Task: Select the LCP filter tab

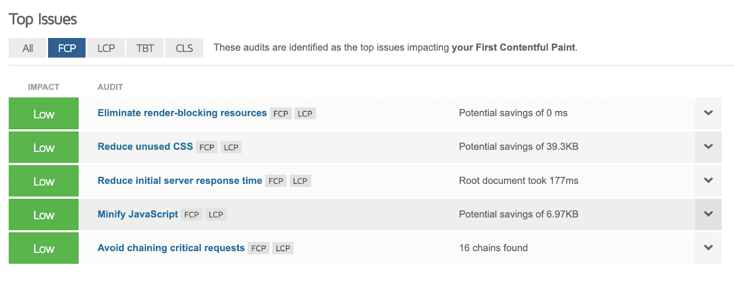Action: (x=106, y=48)
